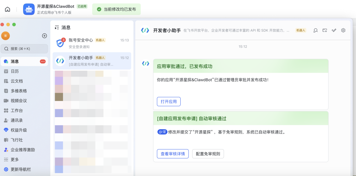Open the 开发者小助手 conversation in list
The image size is (356, 176).
pos(92,61)
